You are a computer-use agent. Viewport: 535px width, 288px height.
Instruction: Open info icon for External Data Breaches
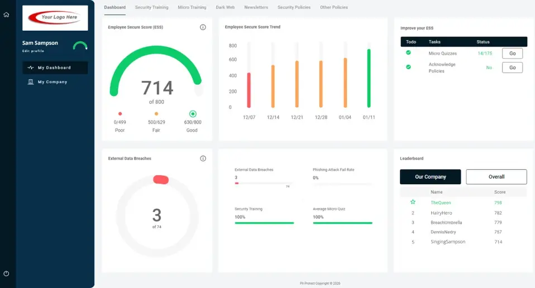click(203, 159)
